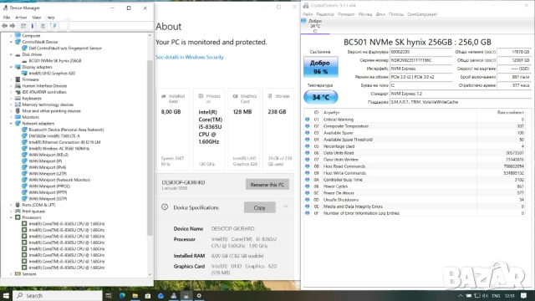This screenshot has width=535, height=301.
Task: Expand the Monitors node
Action: click(x=11, y=117)
